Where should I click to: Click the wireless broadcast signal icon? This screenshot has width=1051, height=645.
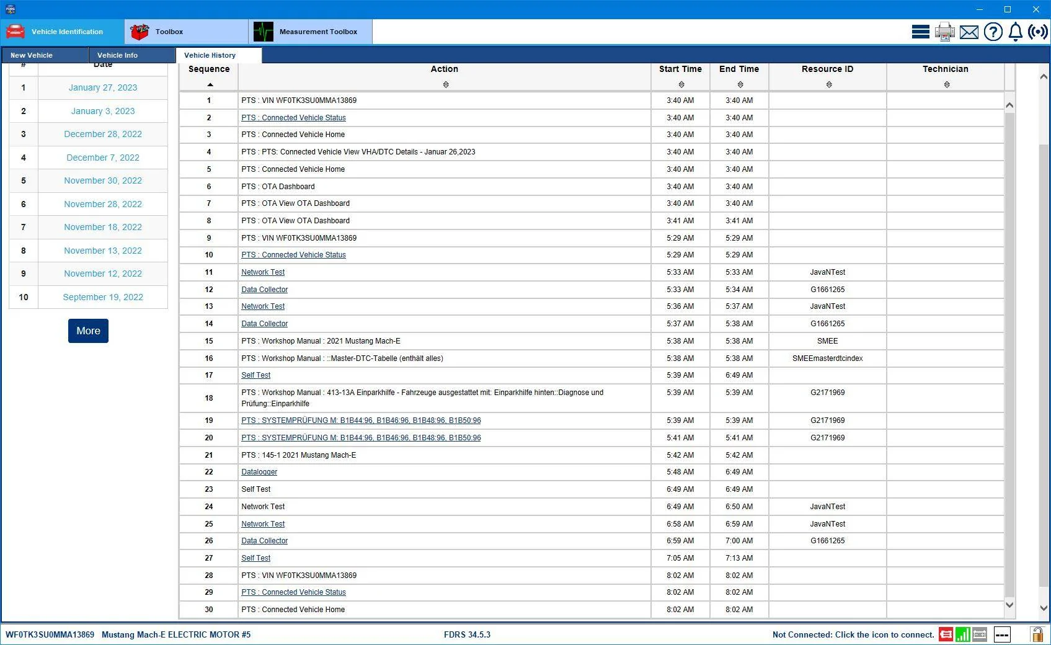pos(1038,32)
